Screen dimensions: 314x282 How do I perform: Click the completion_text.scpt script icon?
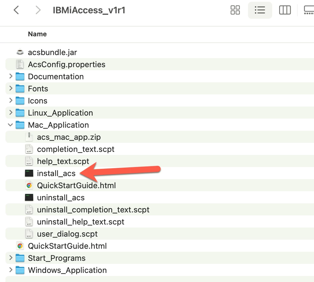(29, 149)
